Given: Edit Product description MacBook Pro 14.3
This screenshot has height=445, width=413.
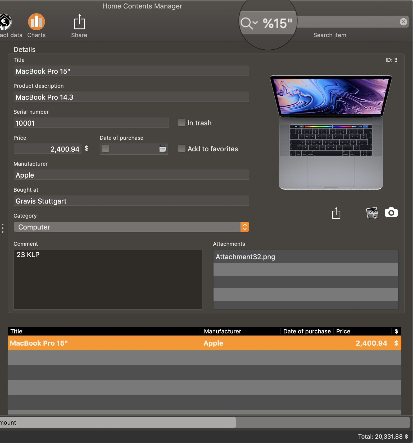Looking at the screenshot, I should point(131,97).
